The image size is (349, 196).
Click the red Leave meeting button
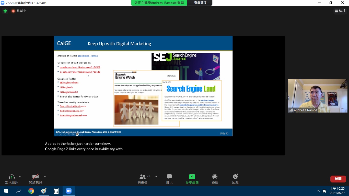[338, 179]
